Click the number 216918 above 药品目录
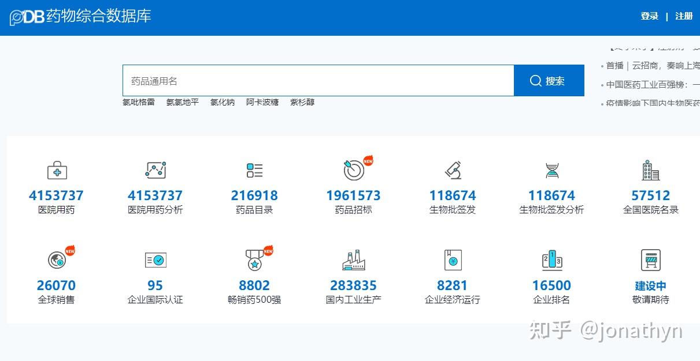This screenshot has width=700, height=361. click(254, 195)
